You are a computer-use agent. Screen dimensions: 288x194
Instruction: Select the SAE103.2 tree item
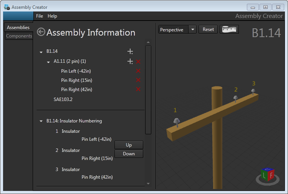(63, 99)
